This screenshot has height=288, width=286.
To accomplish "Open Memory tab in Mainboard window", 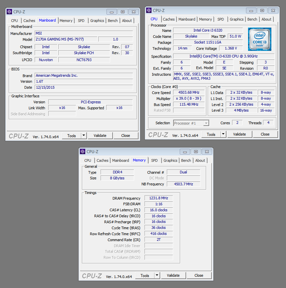I will coord(66,21).
